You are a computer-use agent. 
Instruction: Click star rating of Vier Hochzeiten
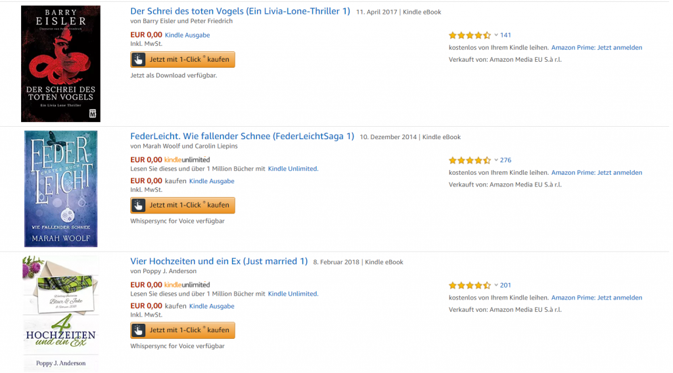pyautogui.click(x=469, y=286)
